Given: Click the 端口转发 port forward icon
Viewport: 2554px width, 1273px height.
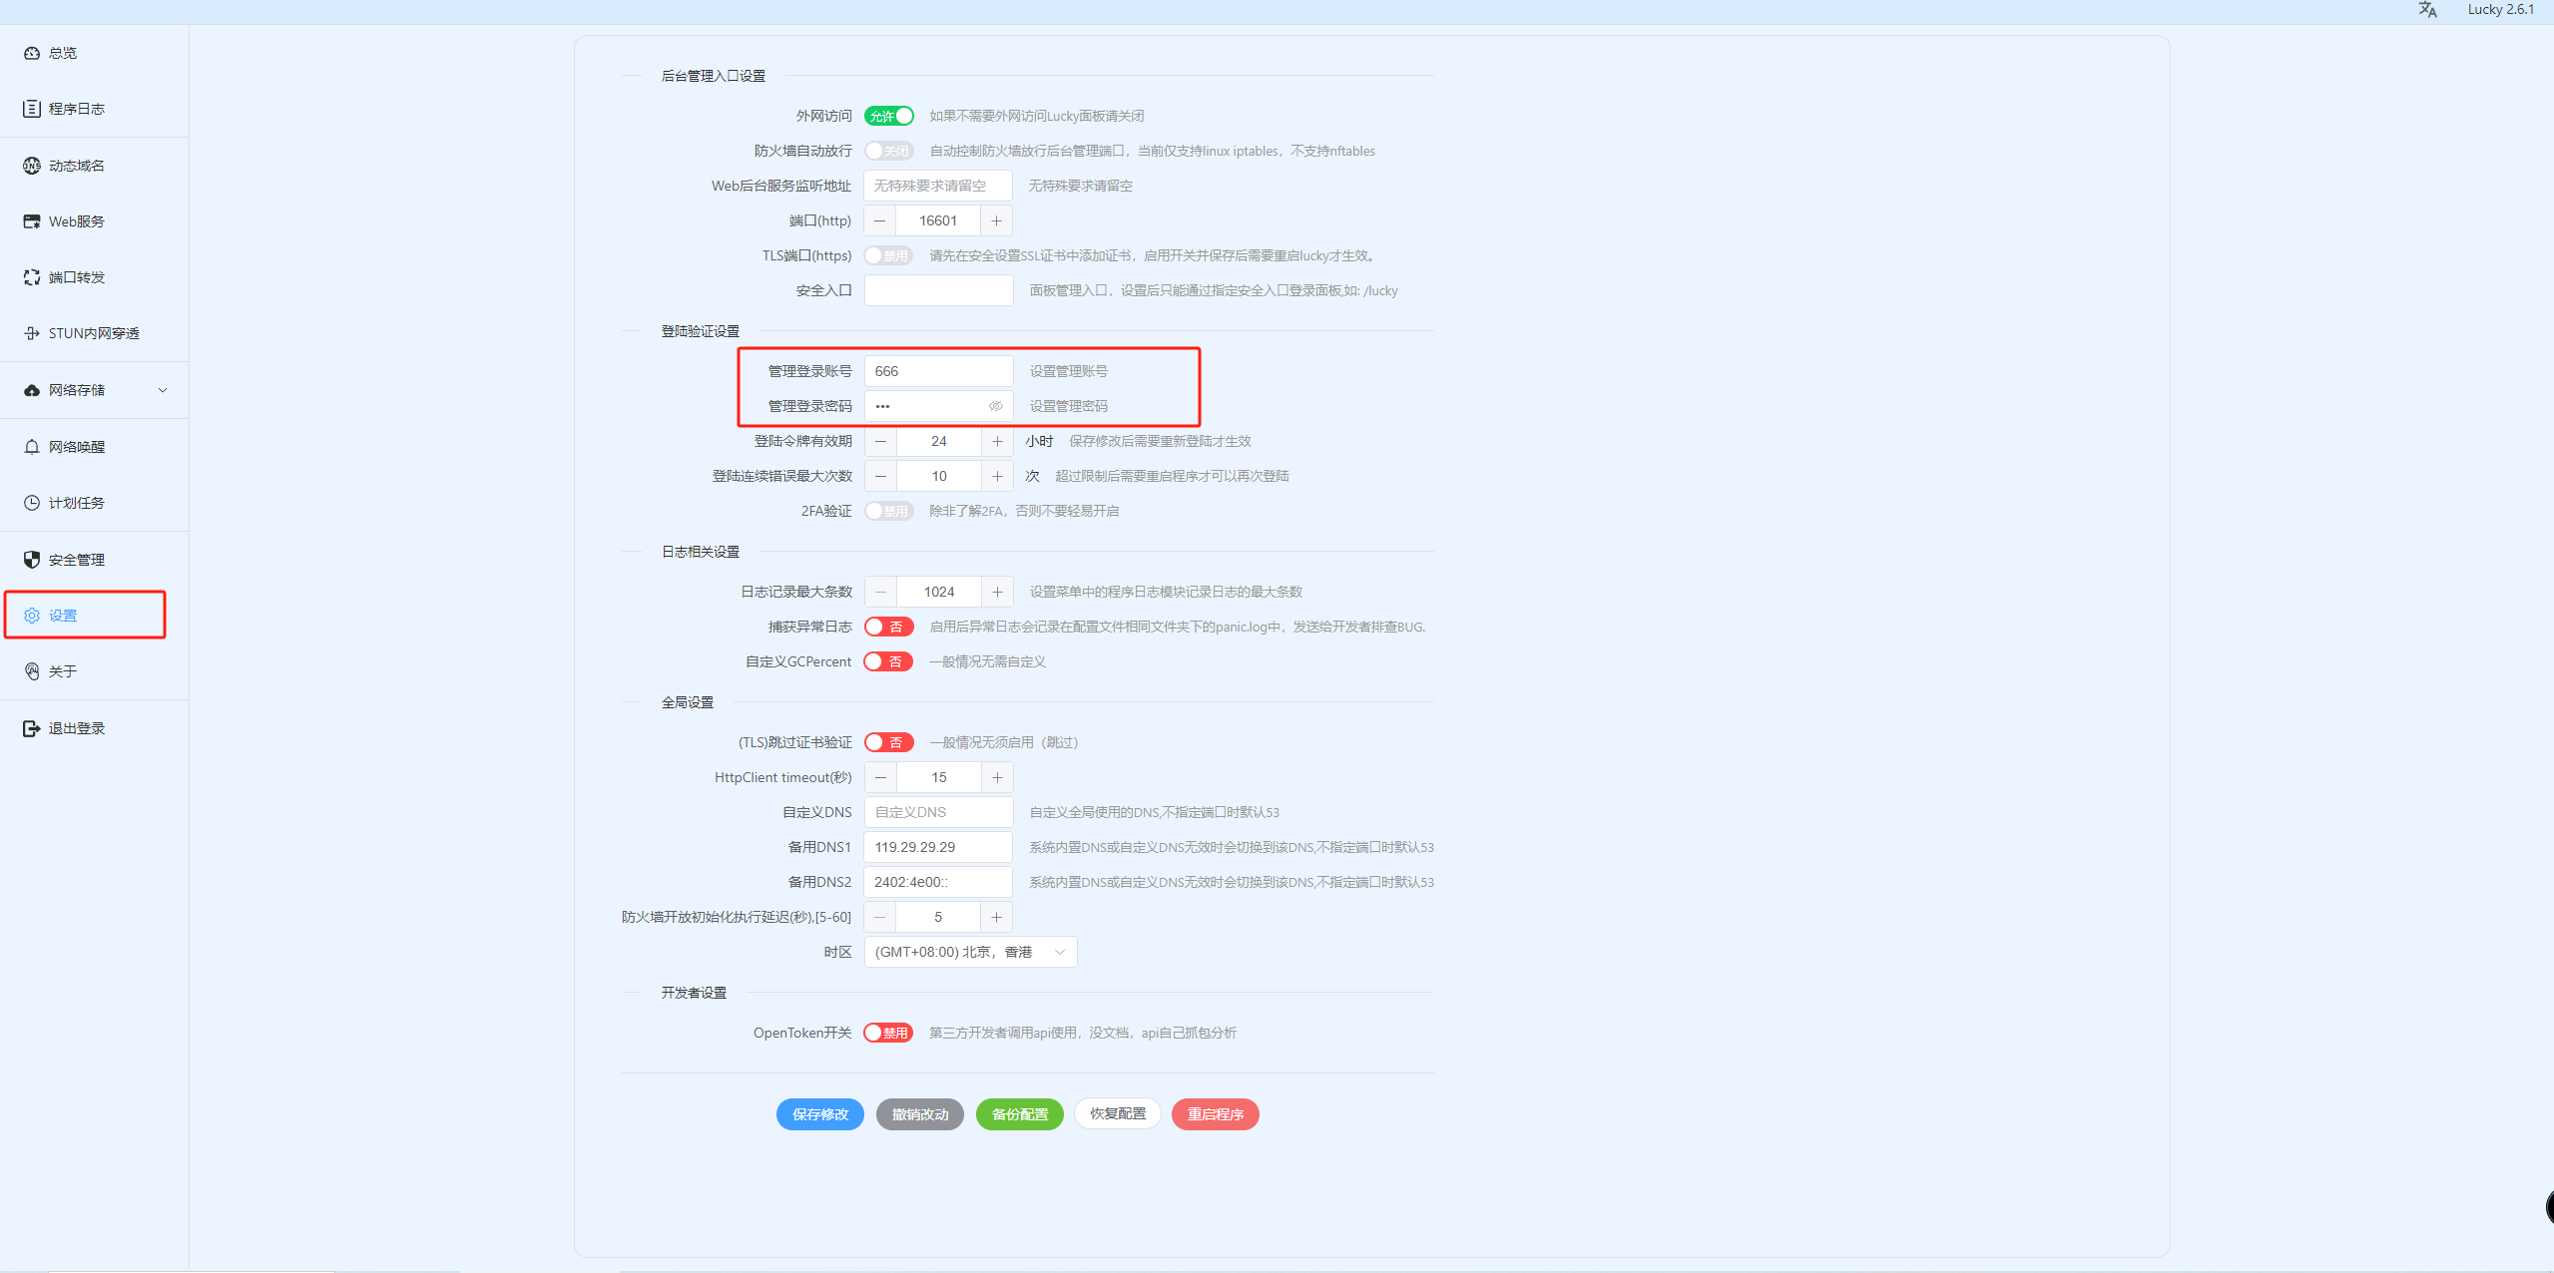Looking at the screenshot, I should (32, 277).
